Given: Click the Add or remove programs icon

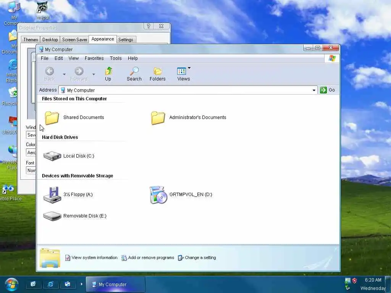Looking at the screenshot, I should tap(124, 258).
